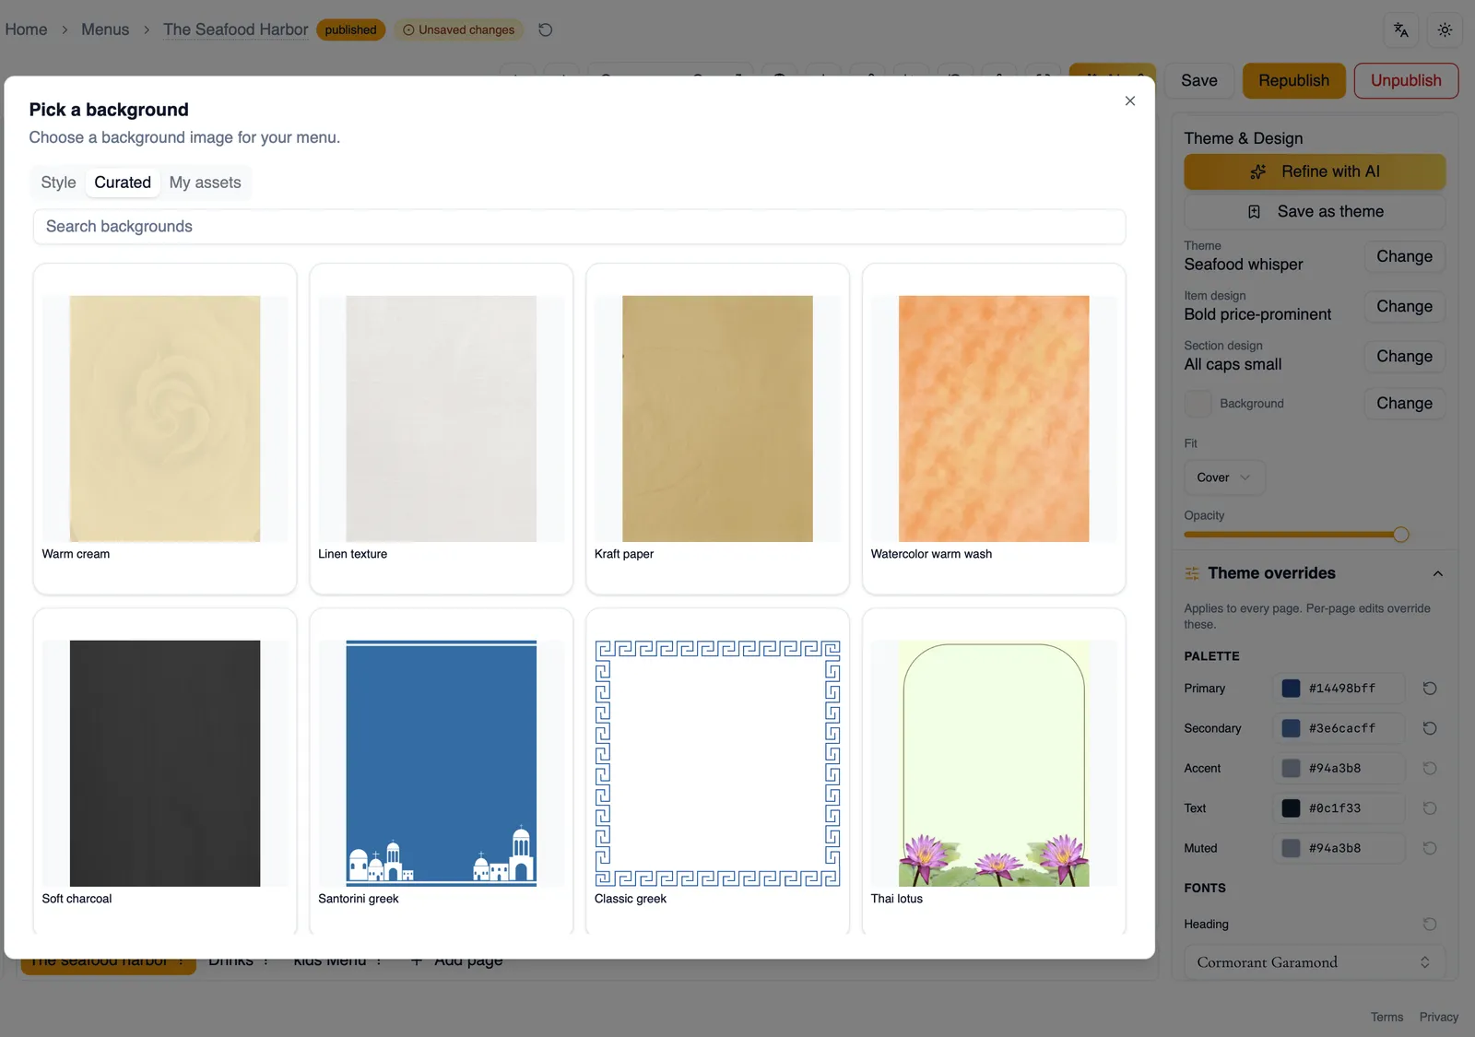Change the Bold price-prominent item design

pos(1404,306)
